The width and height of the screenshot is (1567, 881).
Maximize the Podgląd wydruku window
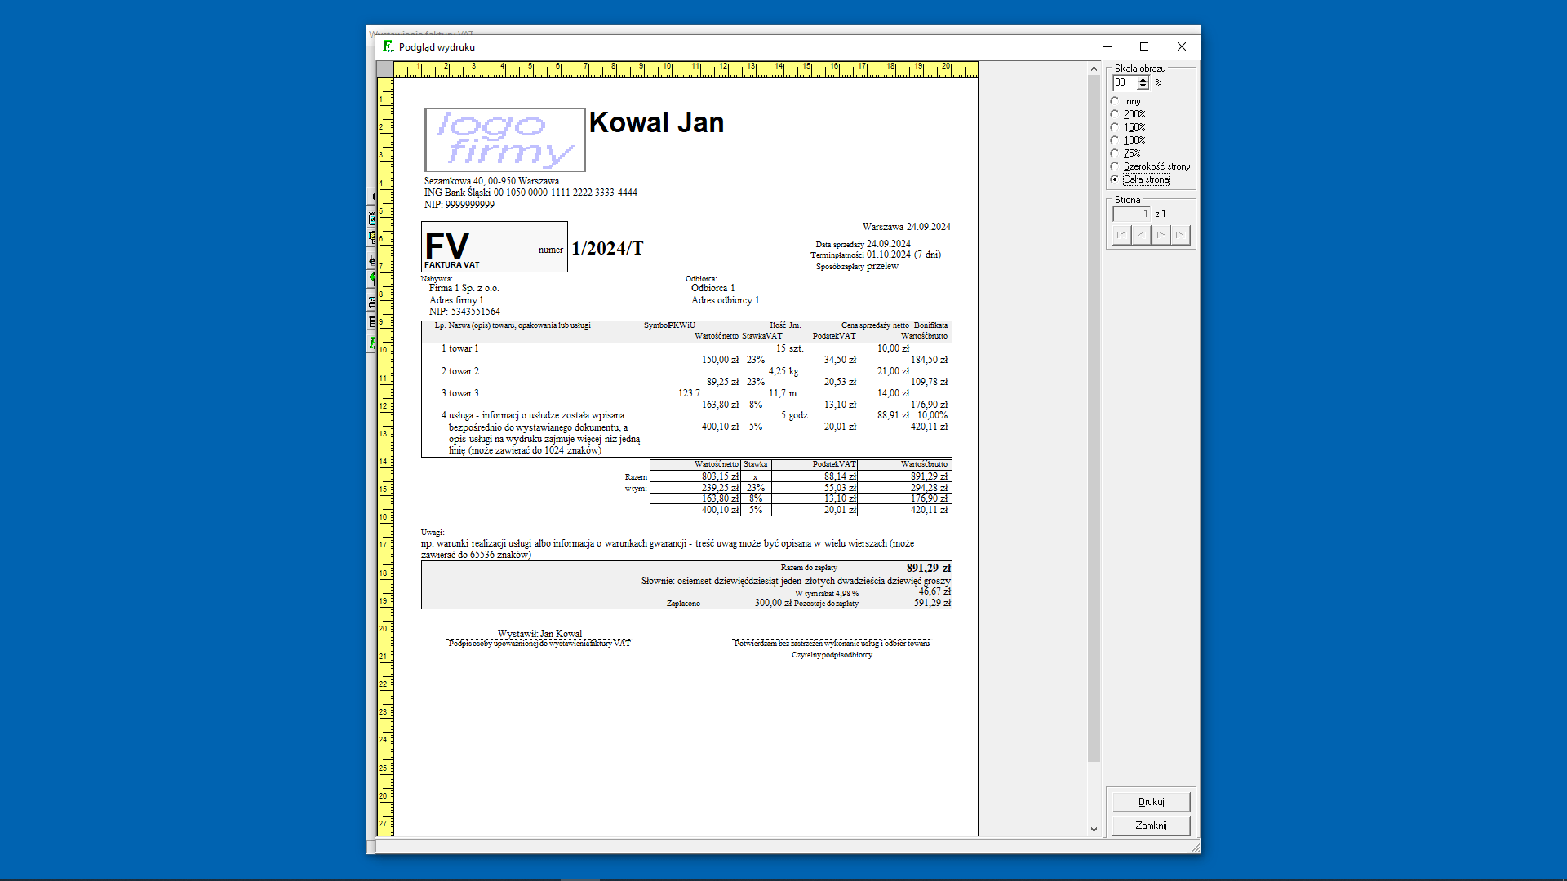click(x=1144, y=47)
